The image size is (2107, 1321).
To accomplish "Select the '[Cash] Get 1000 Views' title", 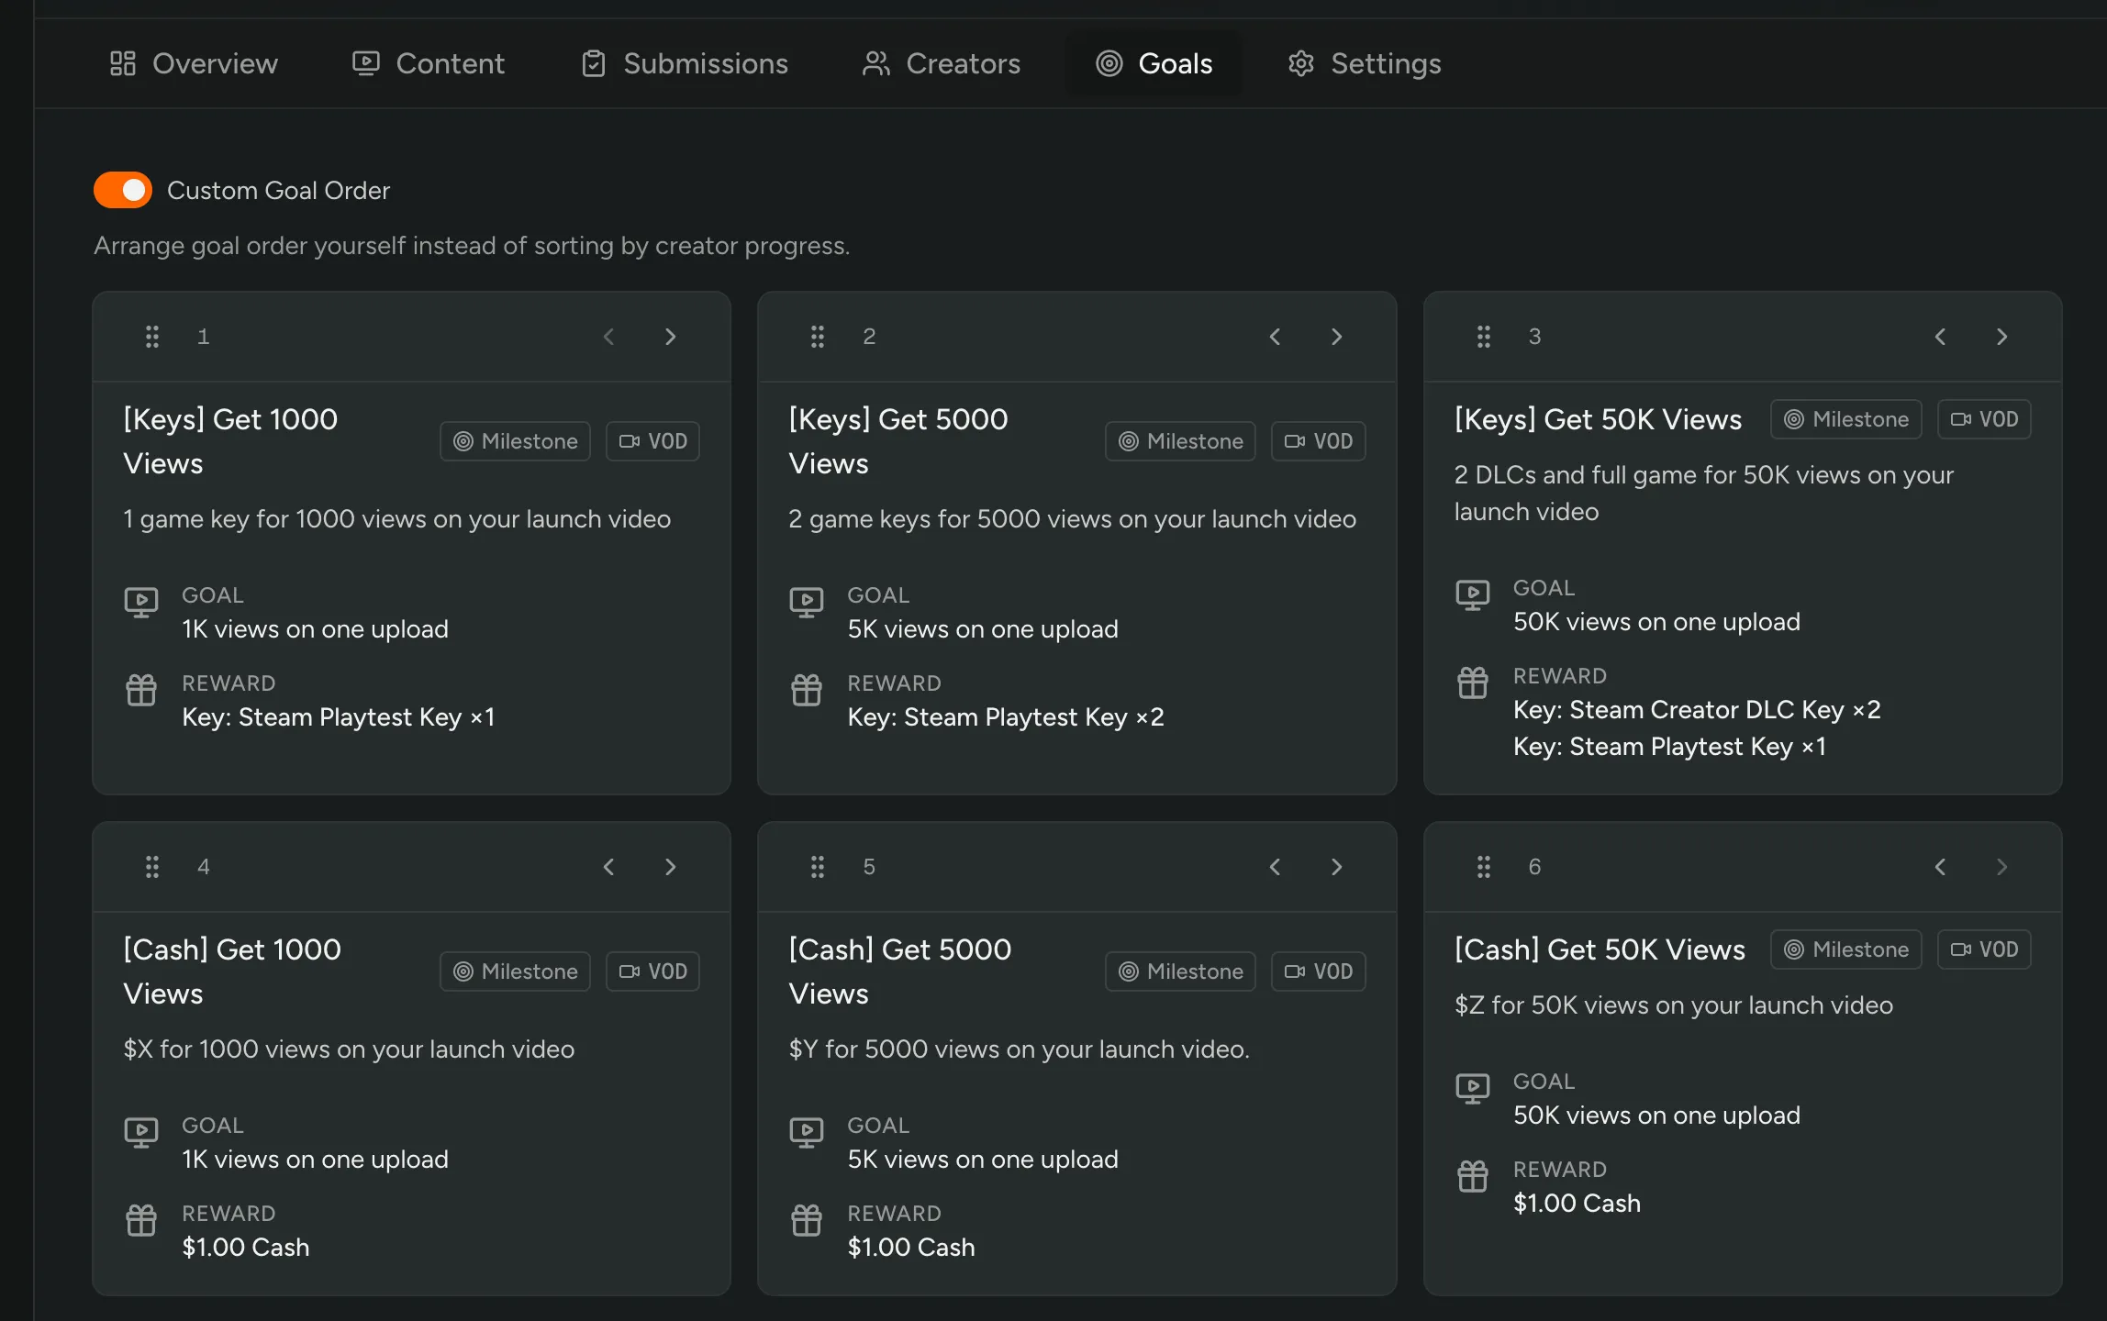I will [232, 971].
